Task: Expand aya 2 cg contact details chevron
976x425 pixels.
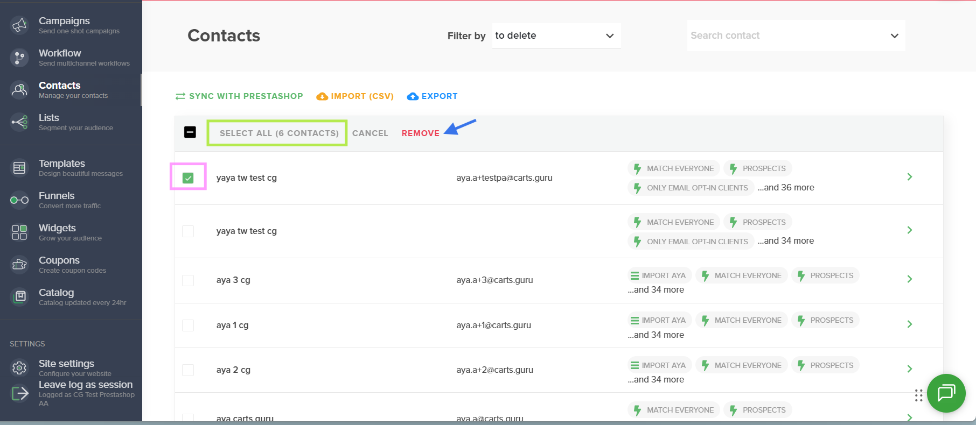Action: [910, 369]
